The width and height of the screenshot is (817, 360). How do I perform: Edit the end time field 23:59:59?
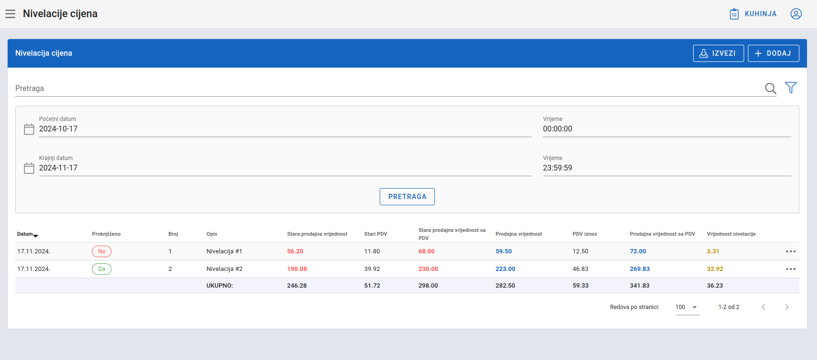tap(667, 168)
